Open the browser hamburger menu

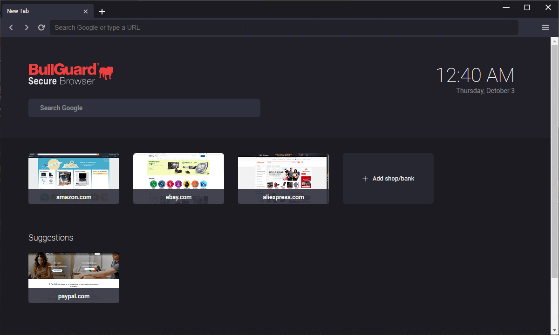[x=545, y=27]
